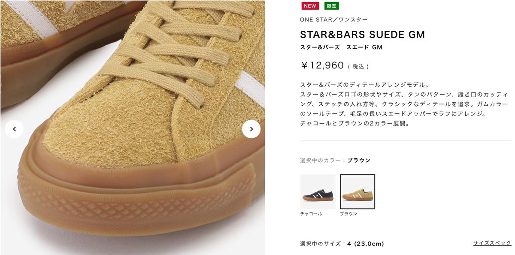Click the product description paragraph
The width and height of the screenshot is (515, 255).
point(405,104)
